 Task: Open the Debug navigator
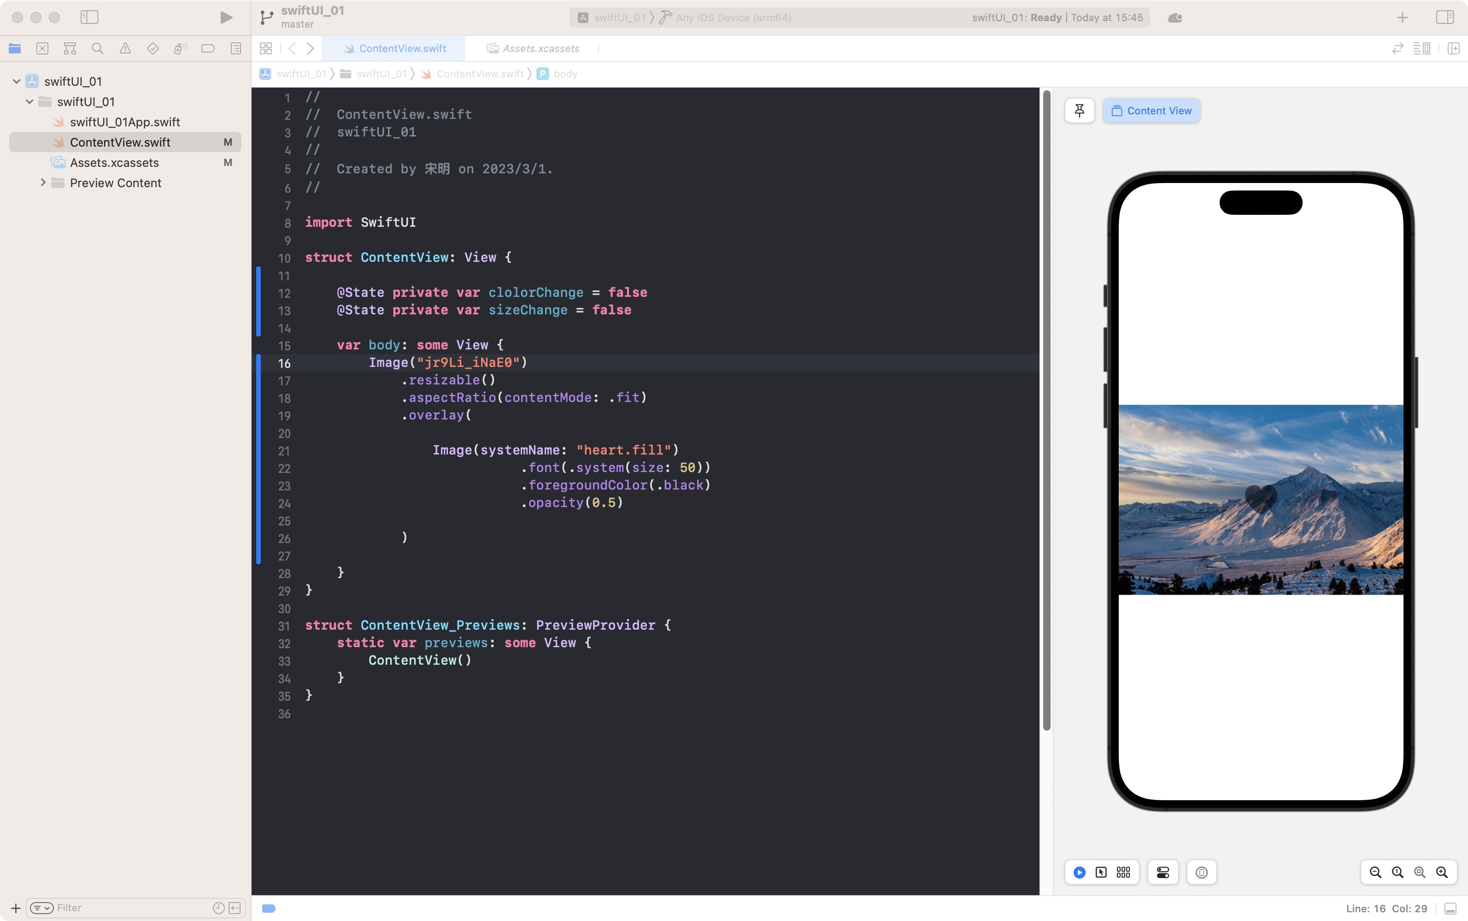(x=180, y=48)
